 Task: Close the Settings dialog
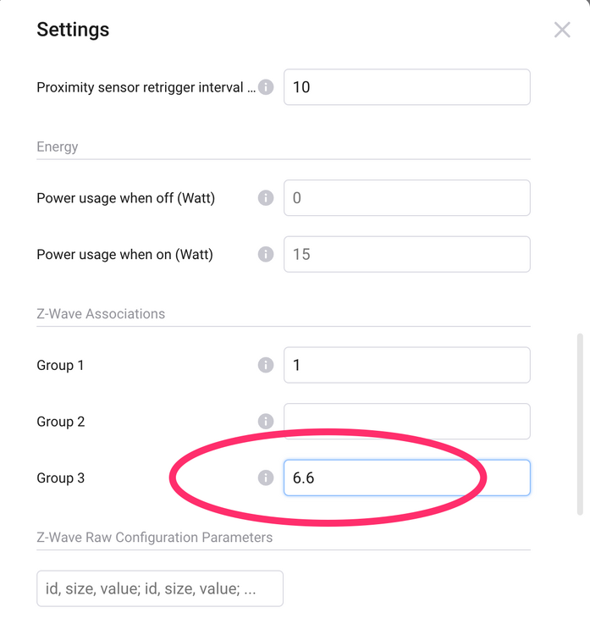(x=562, y=30)
